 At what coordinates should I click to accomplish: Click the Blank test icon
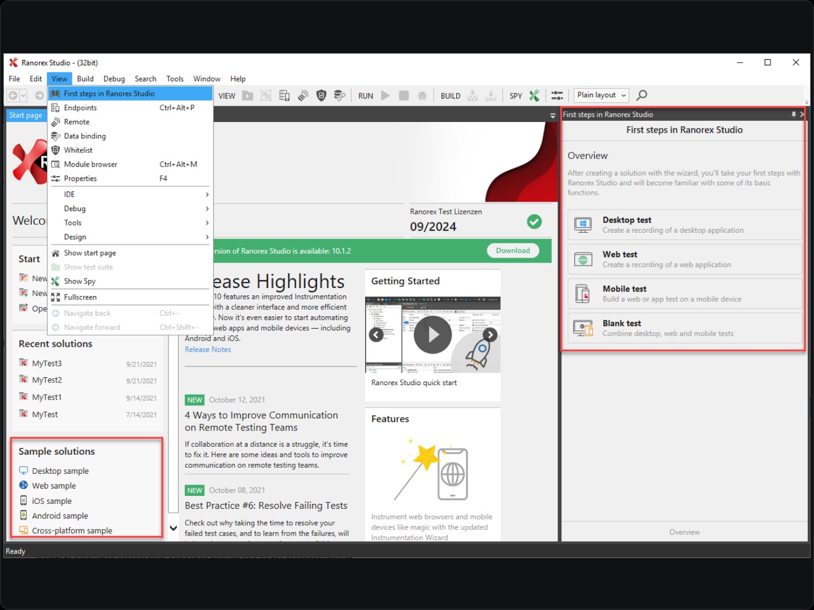point(583,328)
